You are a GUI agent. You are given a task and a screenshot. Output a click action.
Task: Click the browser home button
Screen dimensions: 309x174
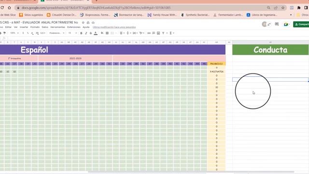pyautogui.click(x=9, y=8)
